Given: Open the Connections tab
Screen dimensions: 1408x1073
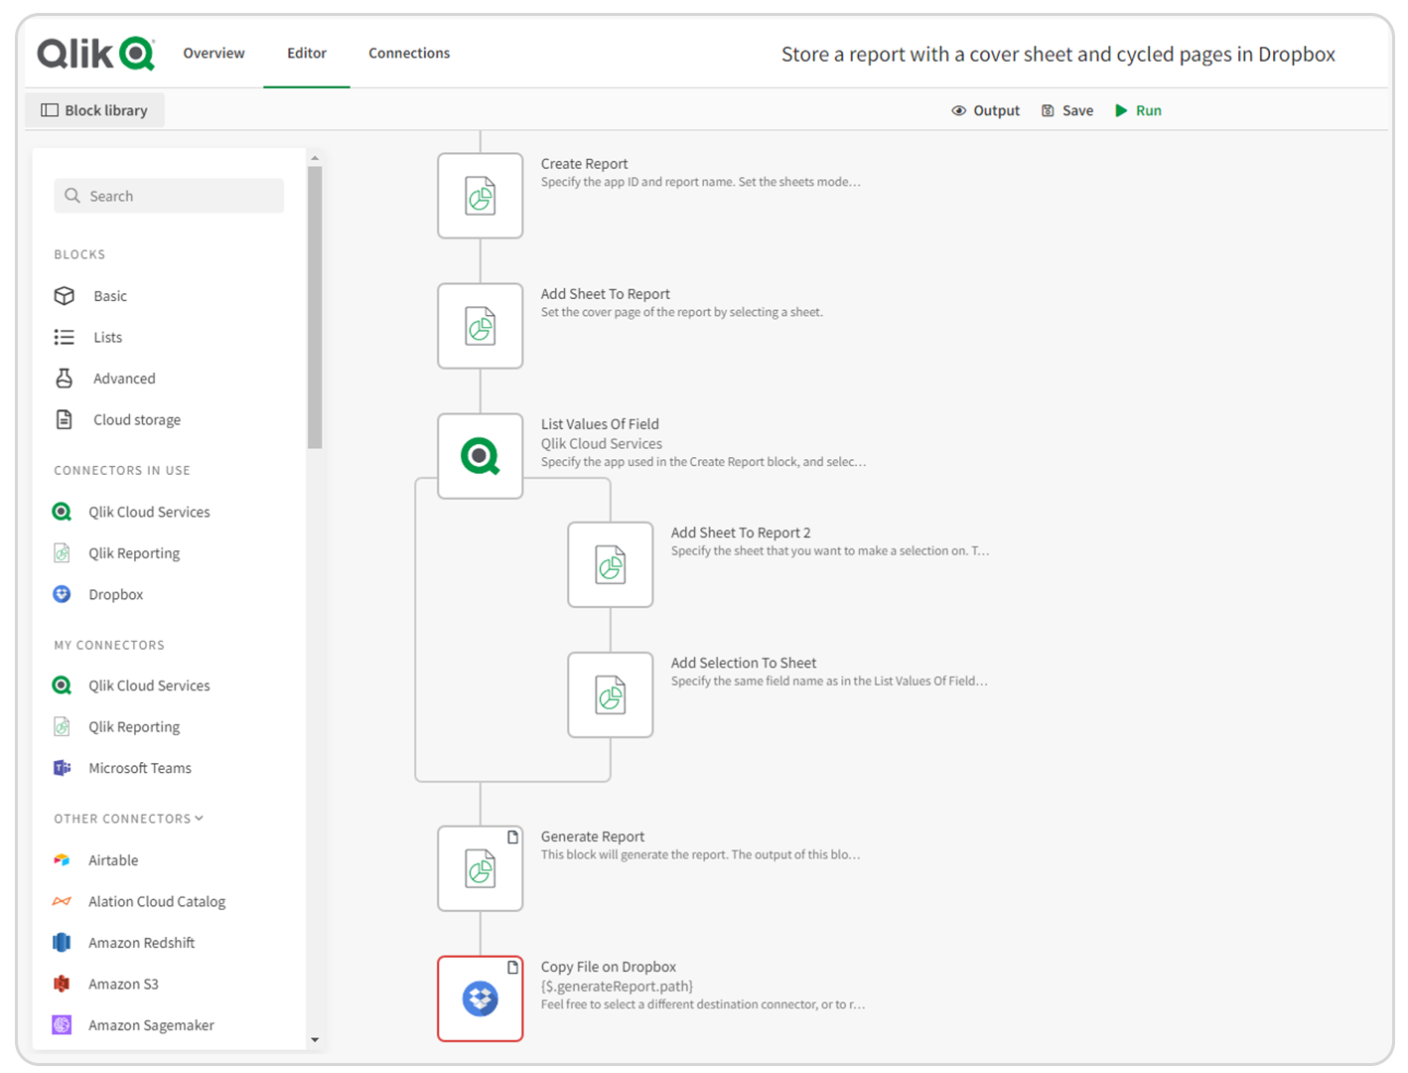Looking at the screenshot, I should pyautogui.click(x=409, y=53).
